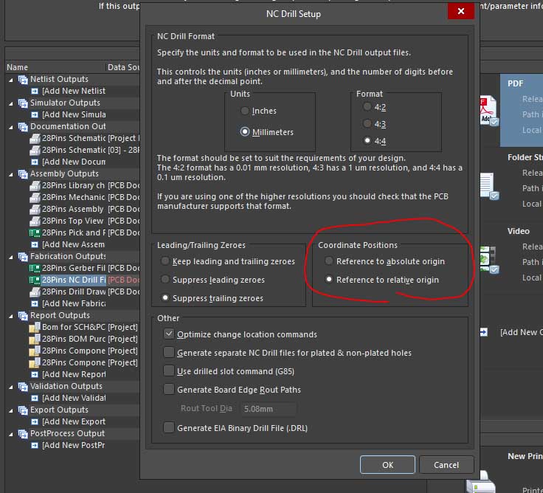Cancel the NC Drill Setup dialog
Viewport: 543px width, 493px height.
446,465
